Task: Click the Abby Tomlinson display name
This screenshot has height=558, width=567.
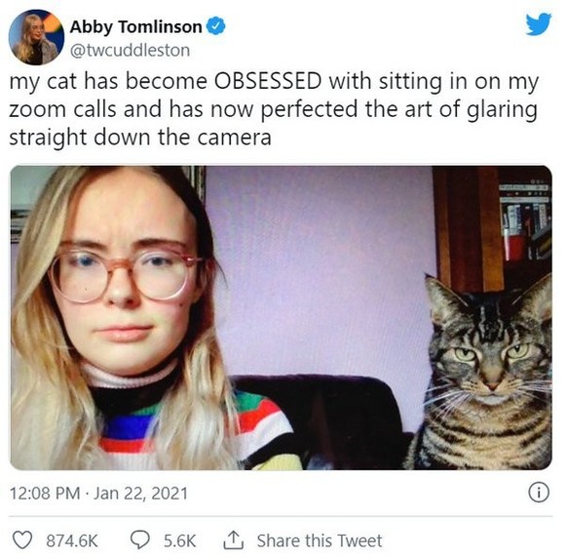Action: tap(135, 26)
